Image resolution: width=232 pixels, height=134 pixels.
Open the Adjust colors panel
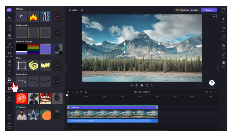pyautogui.click(x=223, y=65)
